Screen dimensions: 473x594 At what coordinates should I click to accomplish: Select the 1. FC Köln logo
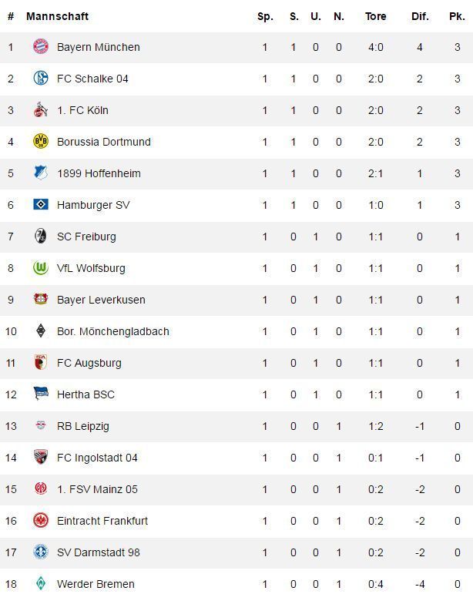click(41, 110)
